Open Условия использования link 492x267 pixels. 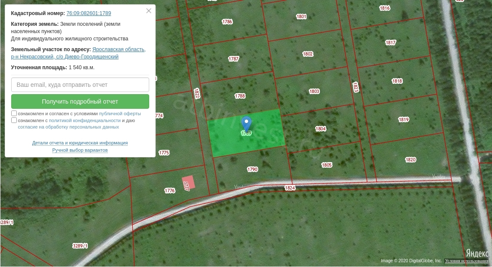point(467,261)
